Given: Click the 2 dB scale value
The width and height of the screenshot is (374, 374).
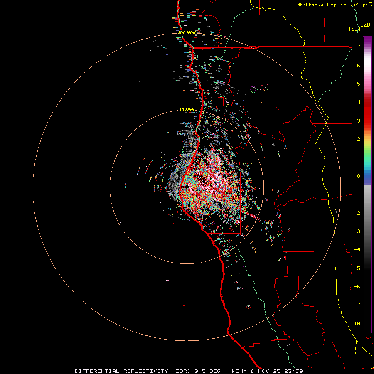Looking at the screenshot, I should point(359,139).
